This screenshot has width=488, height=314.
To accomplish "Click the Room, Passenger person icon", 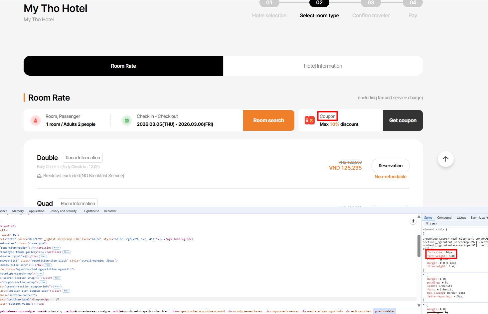I will [x=36, y=120].
